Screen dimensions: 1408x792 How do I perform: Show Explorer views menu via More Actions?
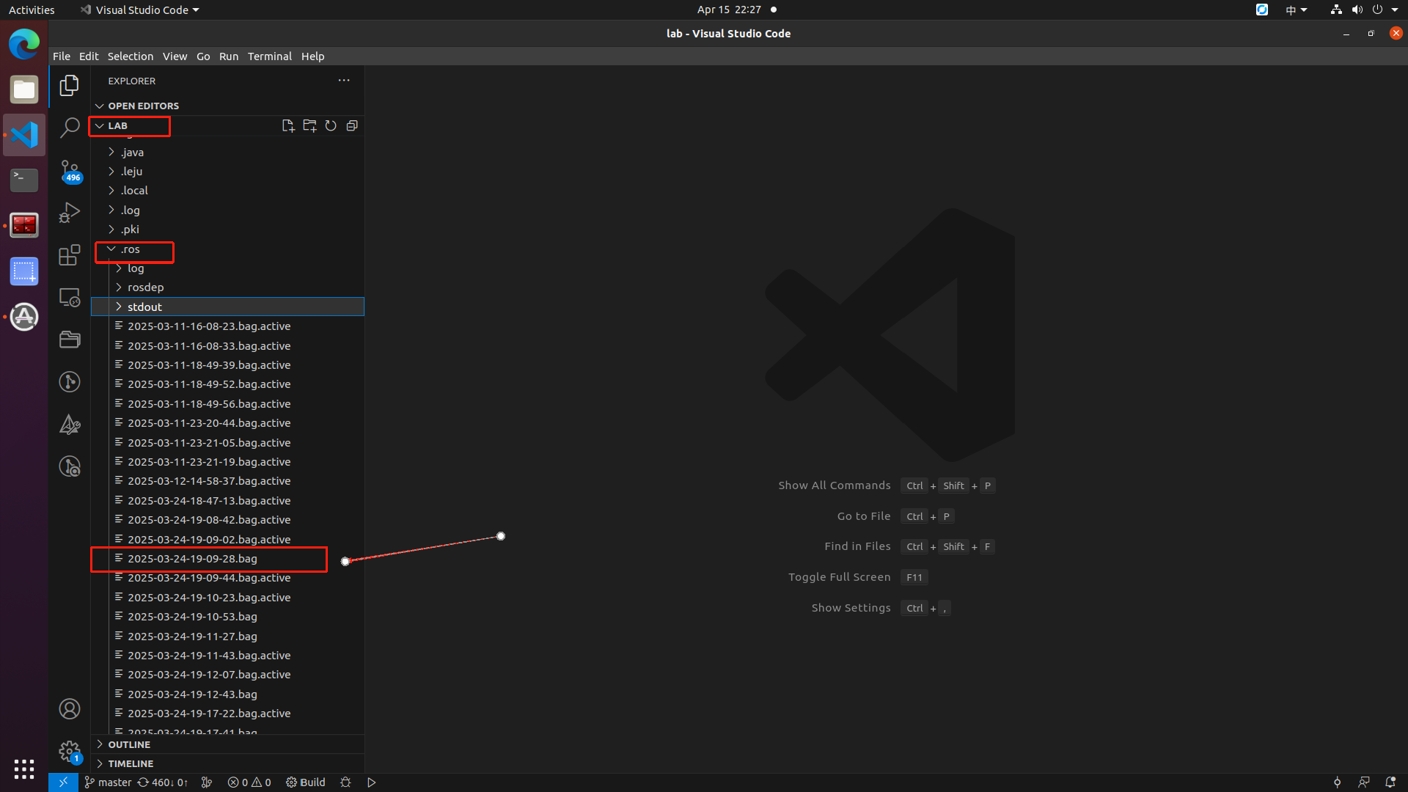pos(344,81)
